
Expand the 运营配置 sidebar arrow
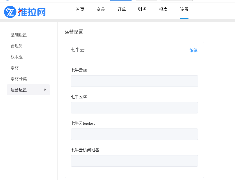point(45,90)
